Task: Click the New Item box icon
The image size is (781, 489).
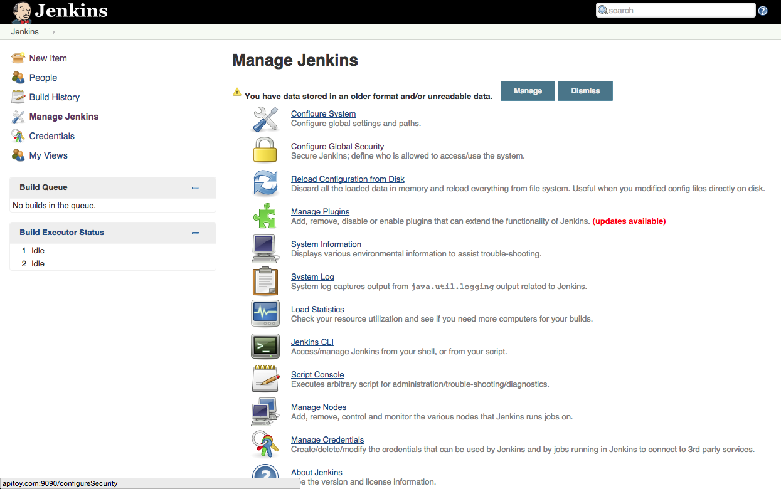Action: (x=18, y=58)
